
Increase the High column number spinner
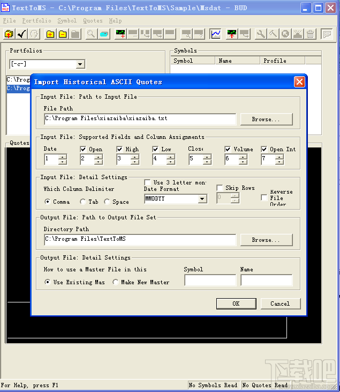coord(135,157)
